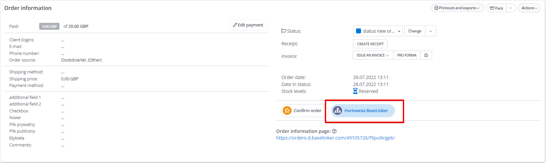Click CREATE RECEIPT button

(x=370, y=44)
